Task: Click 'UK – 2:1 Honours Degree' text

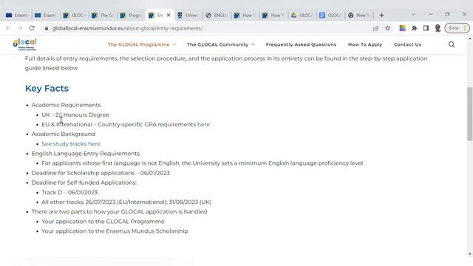Action: (x=75, y=115)
